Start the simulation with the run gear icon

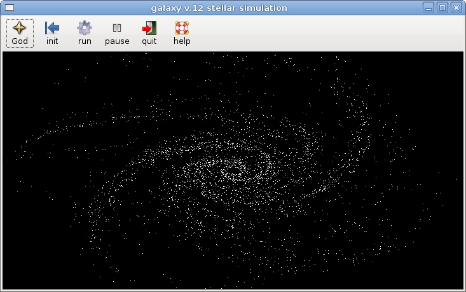coord(85,28)
